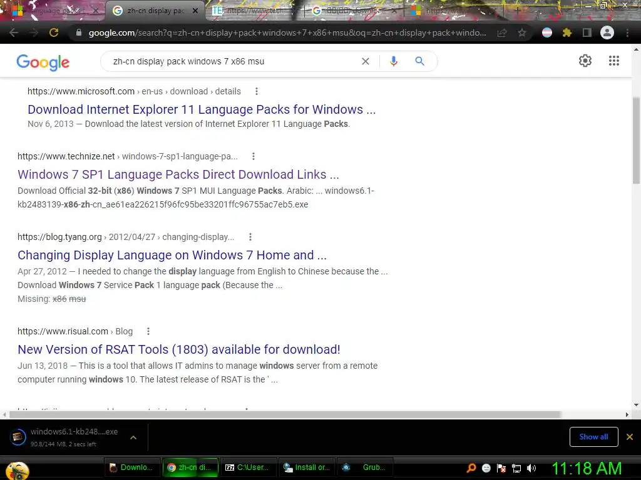Click the missing term 'msu' link
The width and height of the screenshot is (641, 480).
tap(77, 299)
